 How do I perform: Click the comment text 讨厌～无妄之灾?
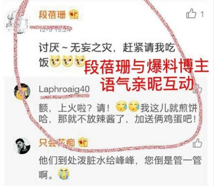tap(75, 48)
